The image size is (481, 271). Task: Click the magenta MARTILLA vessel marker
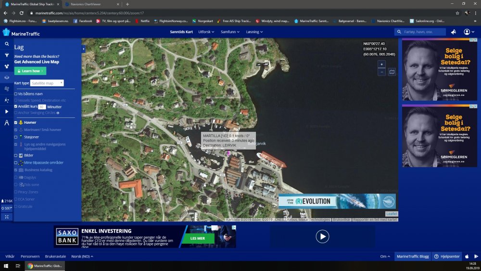click(228, 153)
